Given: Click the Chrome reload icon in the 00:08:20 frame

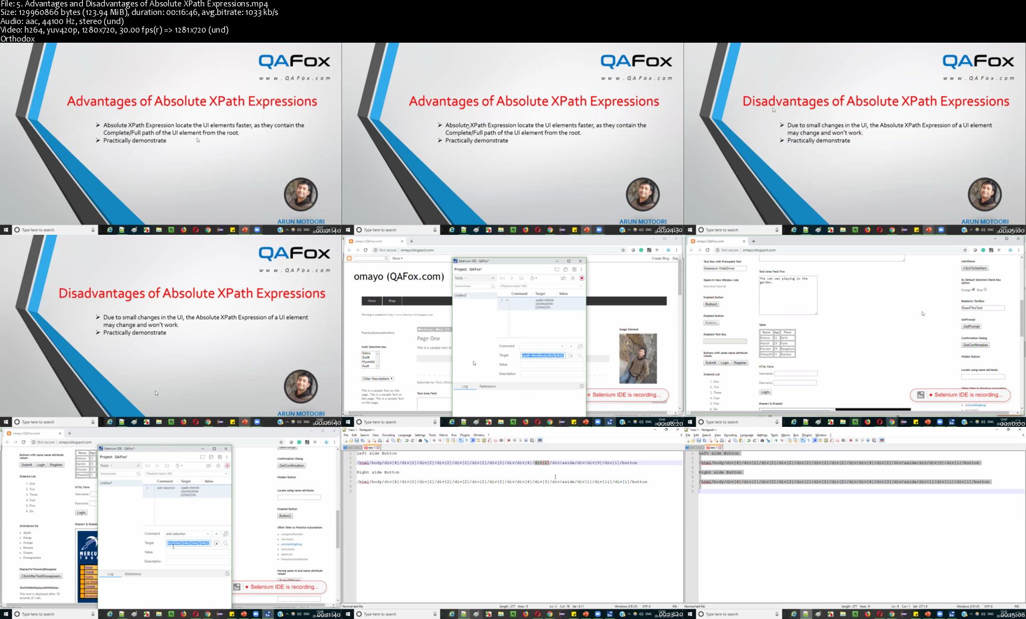Looking at the screenshot, I should tap(366, 250).
